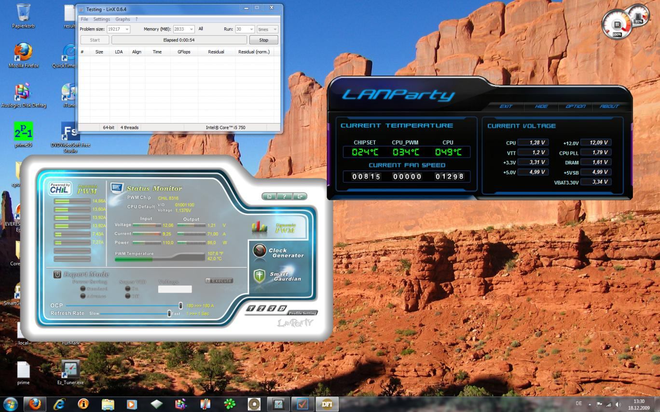Click HIDE in the LANParty window
The width and height of the screenshot is (660, 412).
[x=541, y=106]
